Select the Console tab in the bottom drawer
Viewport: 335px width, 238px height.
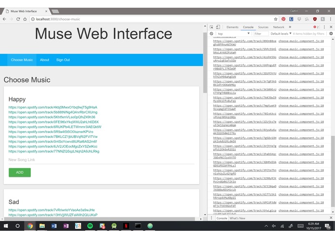tap(222, 218)
